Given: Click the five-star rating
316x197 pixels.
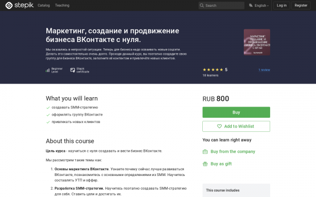Looking at the screenshot, I should pyautogui.click(x=213, y=70).
